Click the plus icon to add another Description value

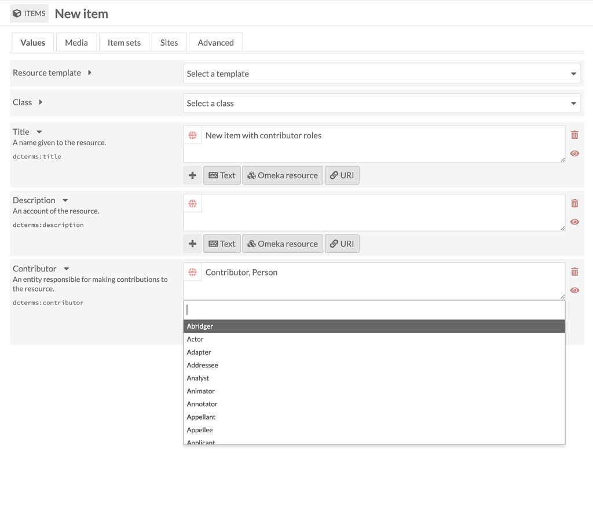pos(192,243)
